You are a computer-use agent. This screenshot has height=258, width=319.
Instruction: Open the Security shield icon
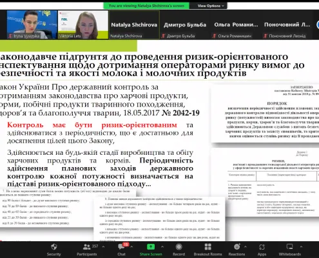[x=54, y=247]
